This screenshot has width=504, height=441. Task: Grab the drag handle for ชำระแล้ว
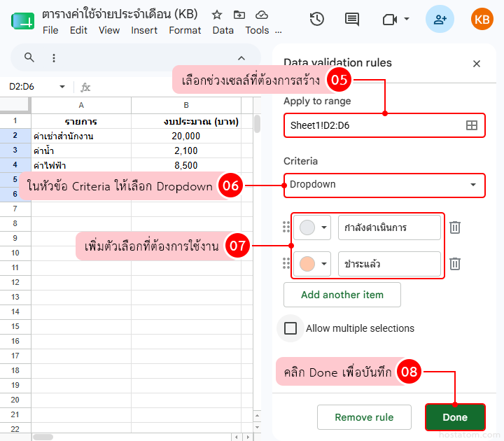pyautogui.click(x=286, y=263)
